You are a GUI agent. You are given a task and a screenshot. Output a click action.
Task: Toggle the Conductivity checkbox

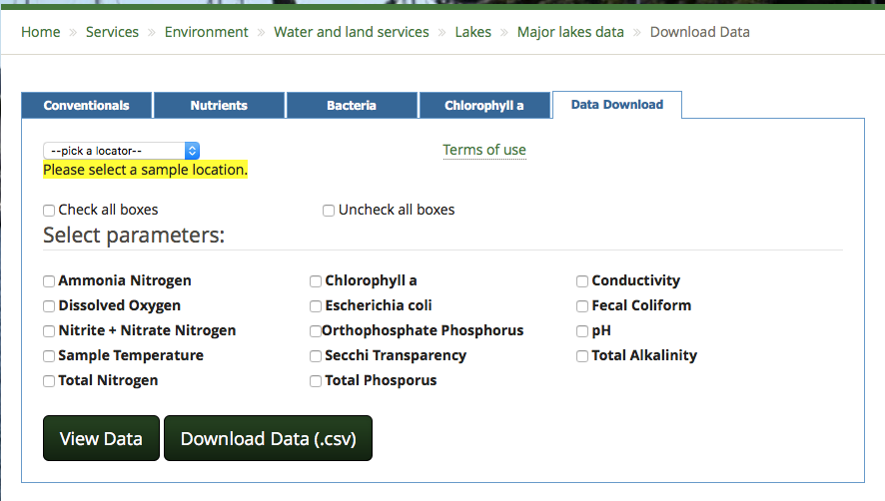pos(582,281)
